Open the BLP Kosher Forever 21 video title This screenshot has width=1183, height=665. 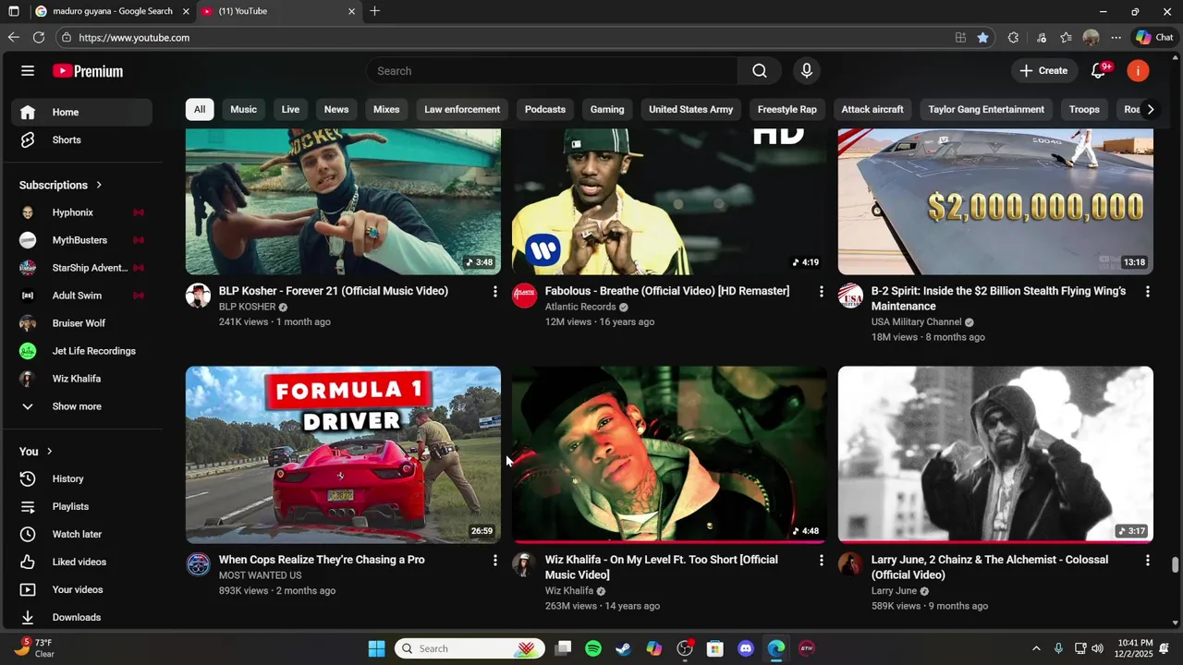click(x=334, y=291)
